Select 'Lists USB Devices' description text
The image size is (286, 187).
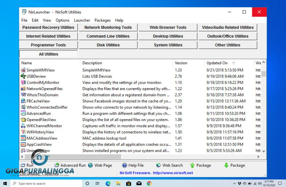97,76
